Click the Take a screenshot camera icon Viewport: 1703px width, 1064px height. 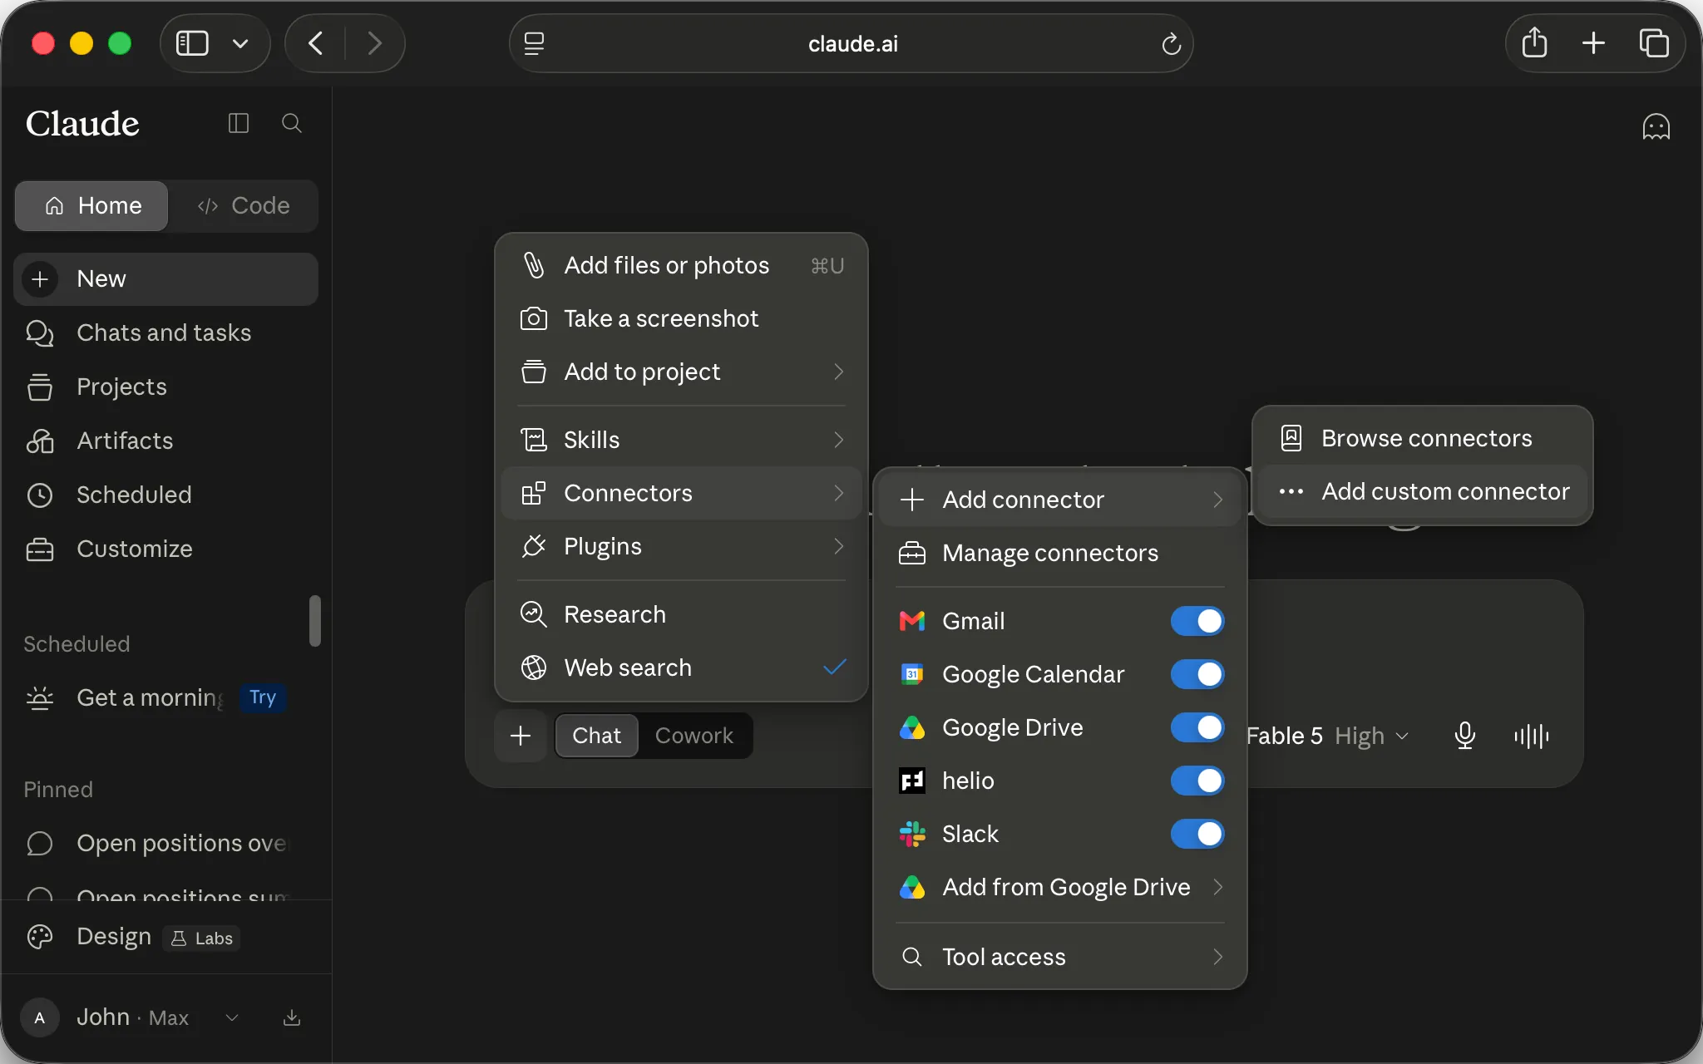[x=534, y=318]
